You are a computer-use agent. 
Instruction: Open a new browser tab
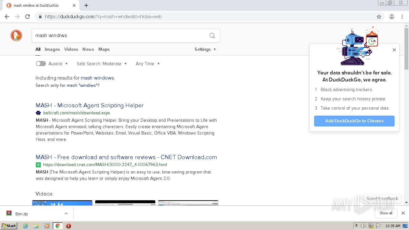86,5
